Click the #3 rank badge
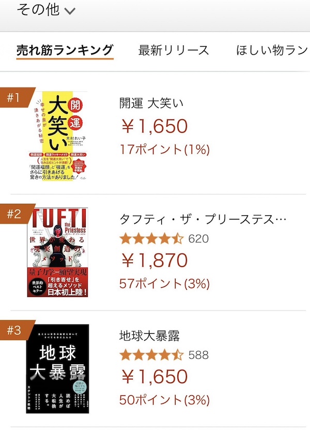The image size is (310, 430). pos(14,330)
